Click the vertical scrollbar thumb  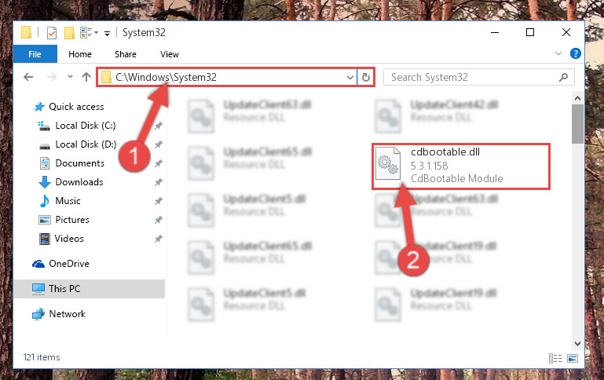pos(577,124)
